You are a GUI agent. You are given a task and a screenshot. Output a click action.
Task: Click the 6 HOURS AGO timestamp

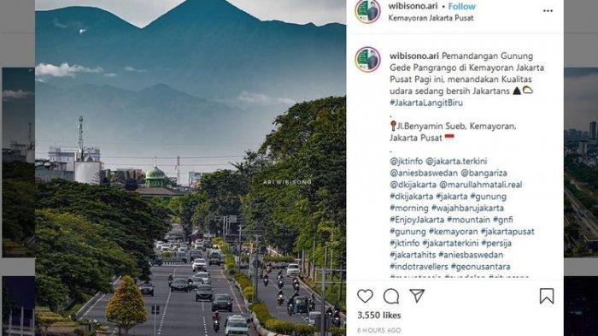[x=379, y=330]
